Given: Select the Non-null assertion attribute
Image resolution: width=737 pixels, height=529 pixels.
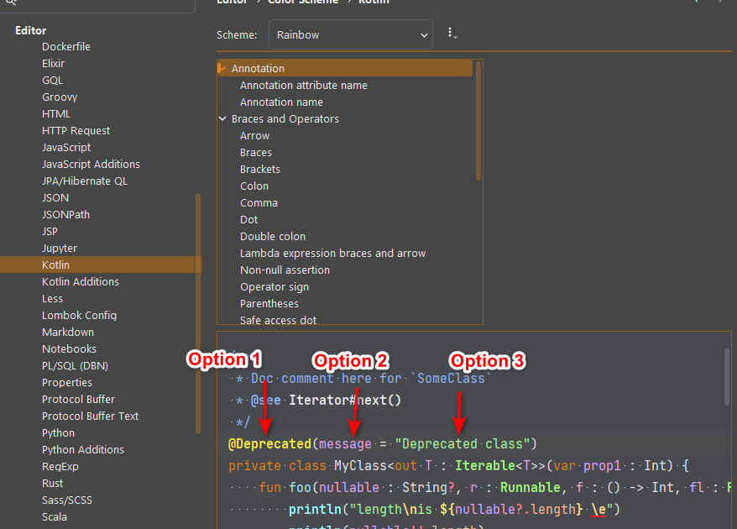Looking at the screenshot, I should pyautogui.click(x=283, y=270).
